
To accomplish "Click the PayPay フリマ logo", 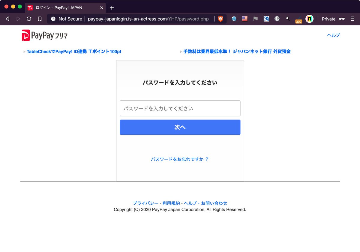I will (x=45, y=36).
